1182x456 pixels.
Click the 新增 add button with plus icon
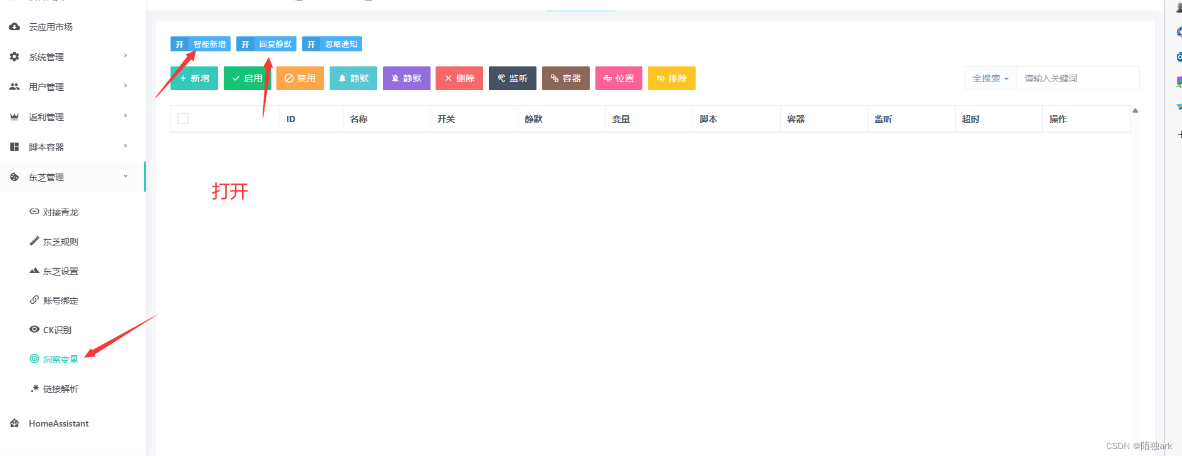point(194,78)
